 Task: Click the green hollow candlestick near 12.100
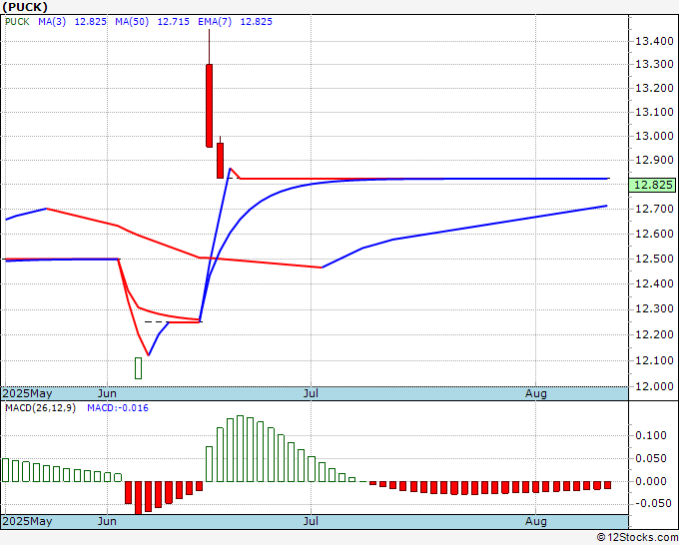pos(138,368)
